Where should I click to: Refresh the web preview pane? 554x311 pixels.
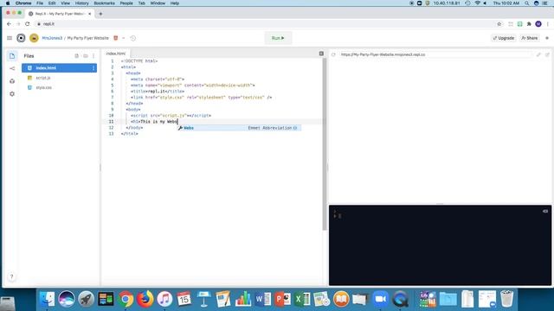[333, 54]
